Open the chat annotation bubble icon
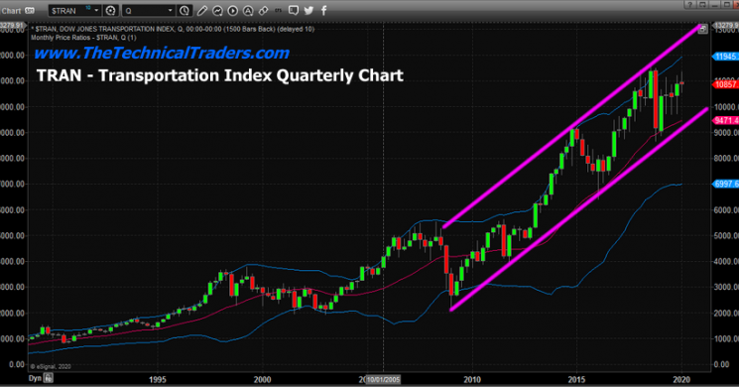This screenshot has height=387, width=739. [x=294, y=10]
